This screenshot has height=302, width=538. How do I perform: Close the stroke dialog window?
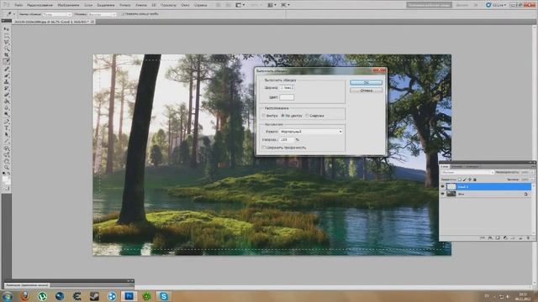[379, 70]
